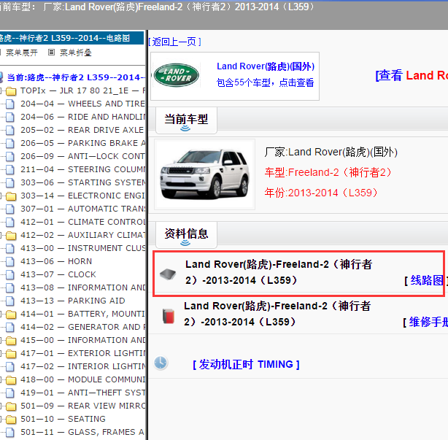448x440 pixels.
Task: Click the Land Rover green oval logo
Action: click(x=177, y=75)
